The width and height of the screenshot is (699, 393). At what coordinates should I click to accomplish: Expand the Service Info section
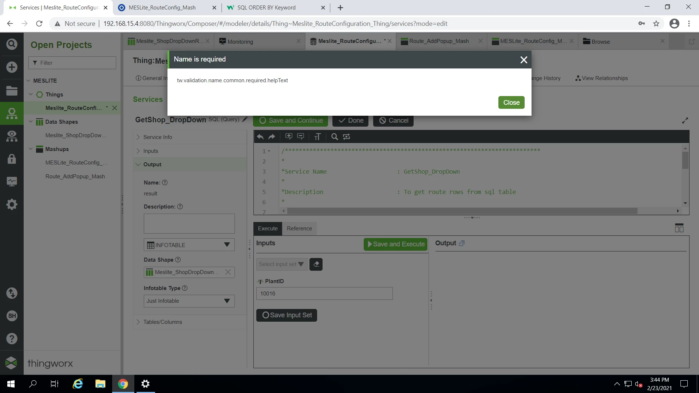click(x=158, y=137)
